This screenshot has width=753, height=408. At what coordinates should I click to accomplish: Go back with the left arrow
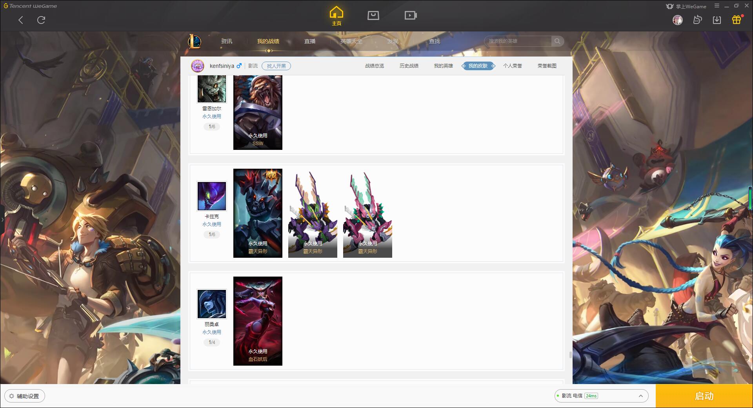(21, 20)
